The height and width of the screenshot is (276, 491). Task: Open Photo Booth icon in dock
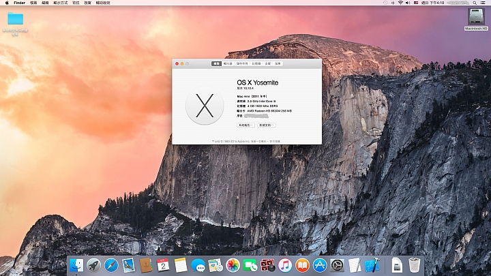pyautogui.click(x=268, y=265)
